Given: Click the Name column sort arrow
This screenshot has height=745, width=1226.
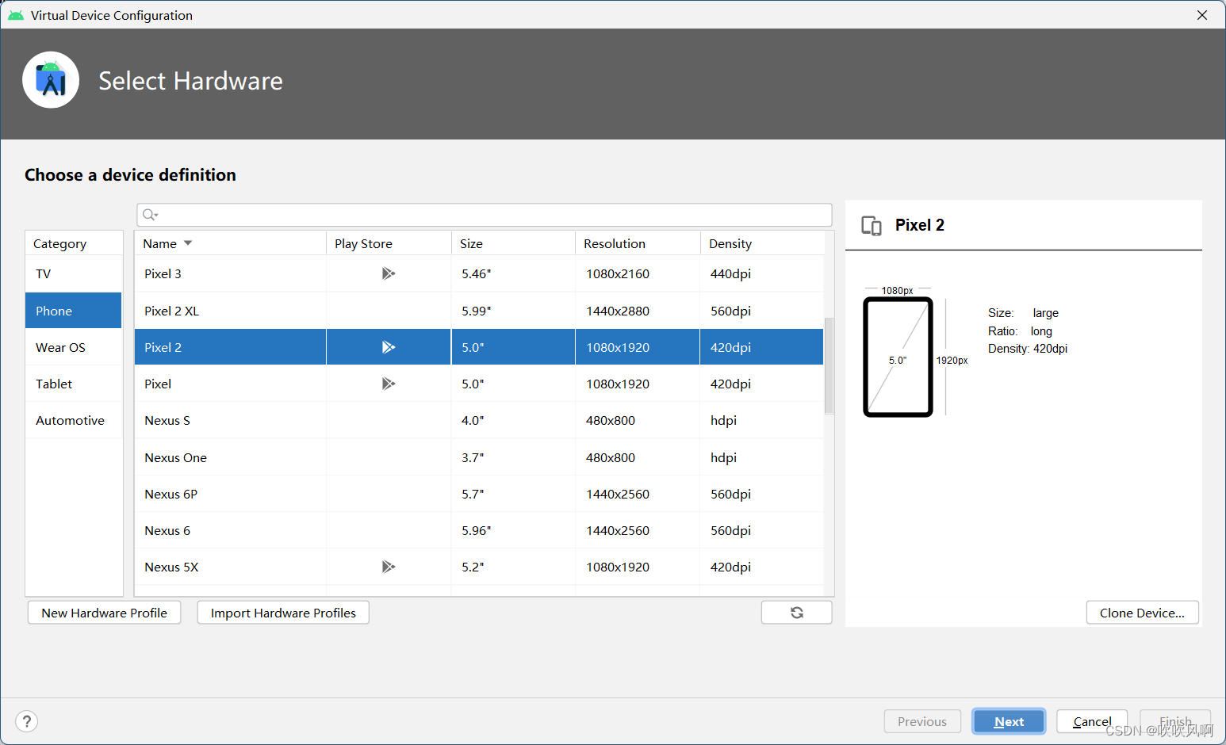Looking at the screenshot, I should click(188, 243).
